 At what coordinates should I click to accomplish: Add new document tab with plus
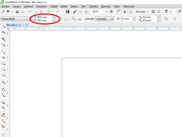point(27,25)
